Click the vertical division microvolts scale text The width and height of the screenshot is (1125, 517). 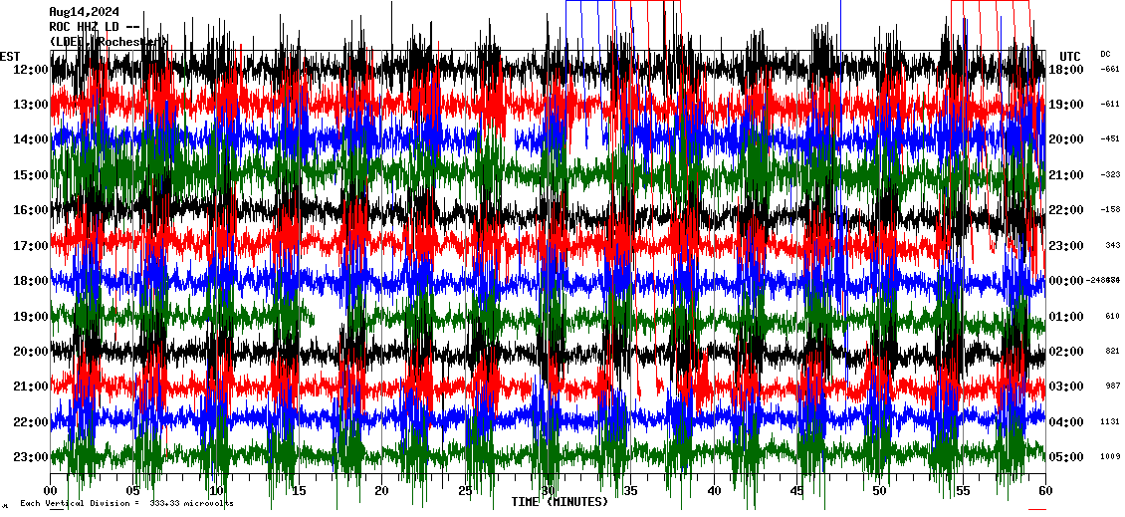click(x=126, y=504)
